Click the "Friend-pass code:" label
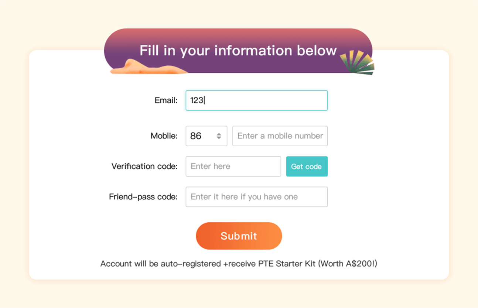The image size is (478, 308). click(143, 197)
